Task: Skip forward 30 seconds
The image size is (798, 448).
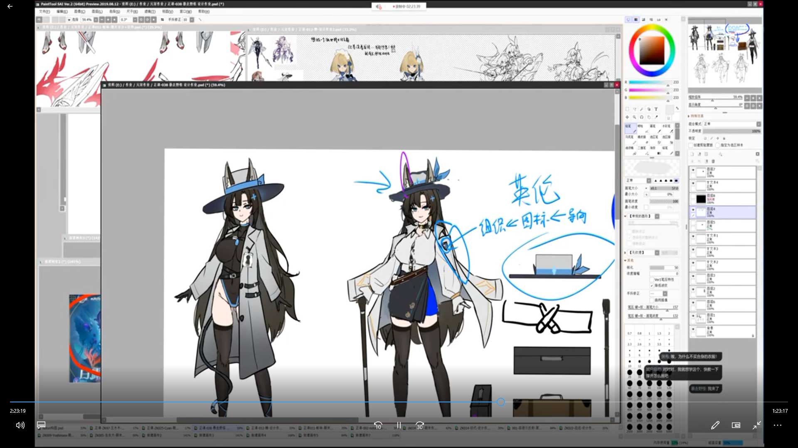Action: pyautogui.click(x=420, y=425)
